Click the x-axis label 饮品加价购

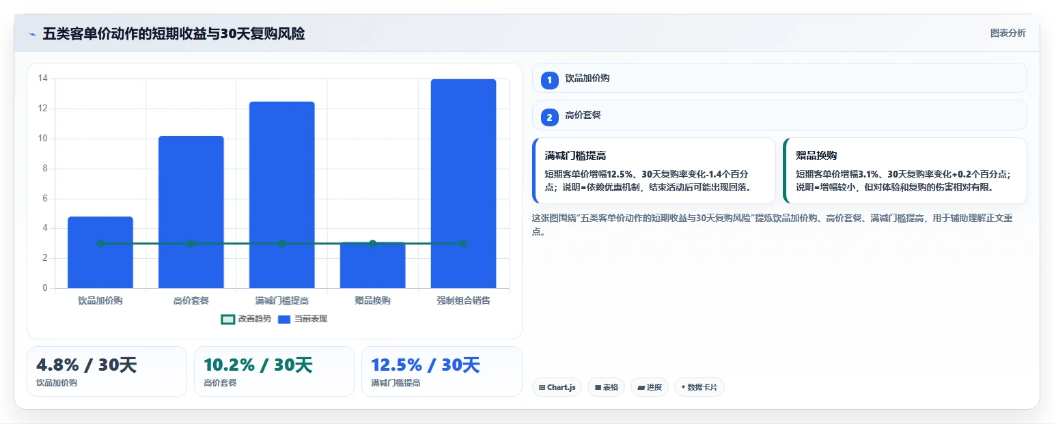point(100,300)
